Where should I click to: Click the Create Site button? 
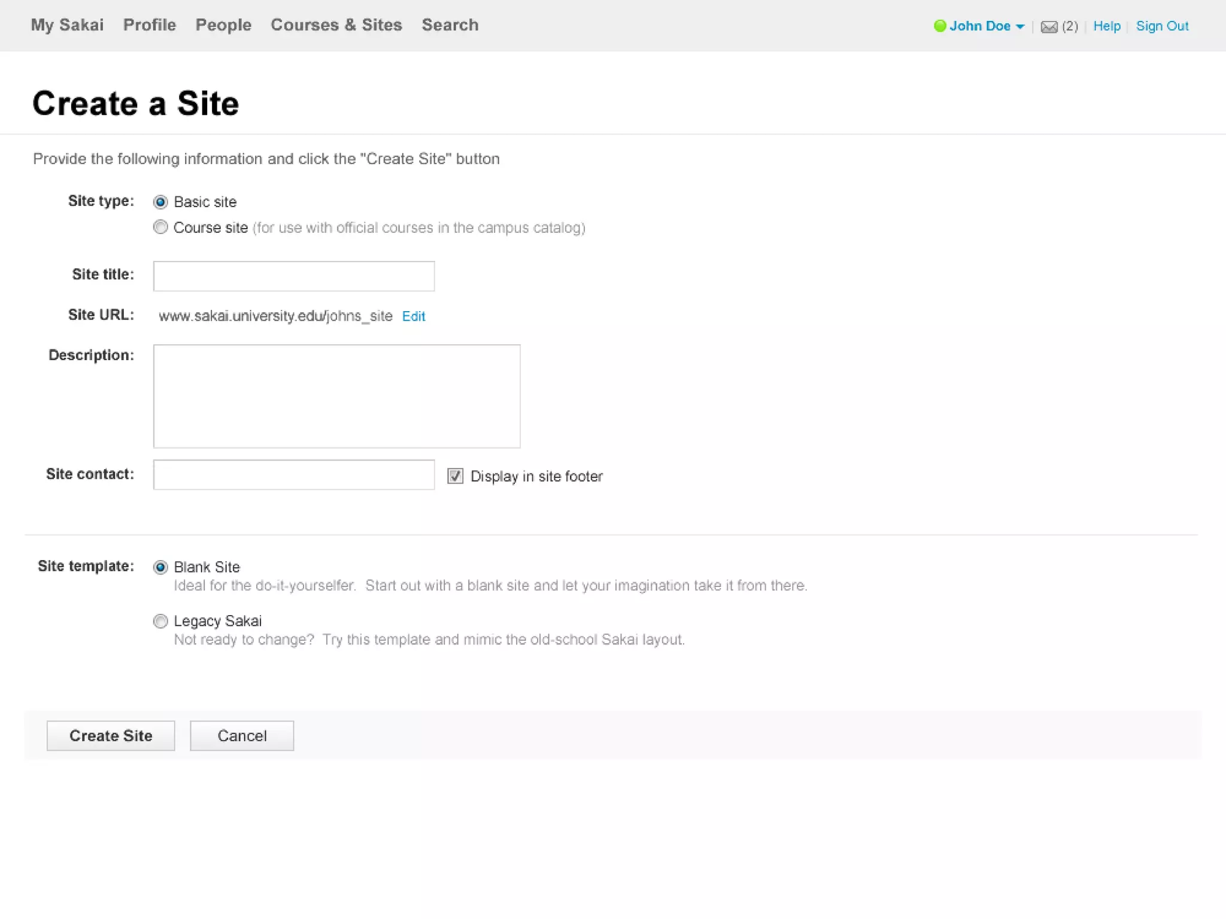pyautogui.click(x=111, y=736)
